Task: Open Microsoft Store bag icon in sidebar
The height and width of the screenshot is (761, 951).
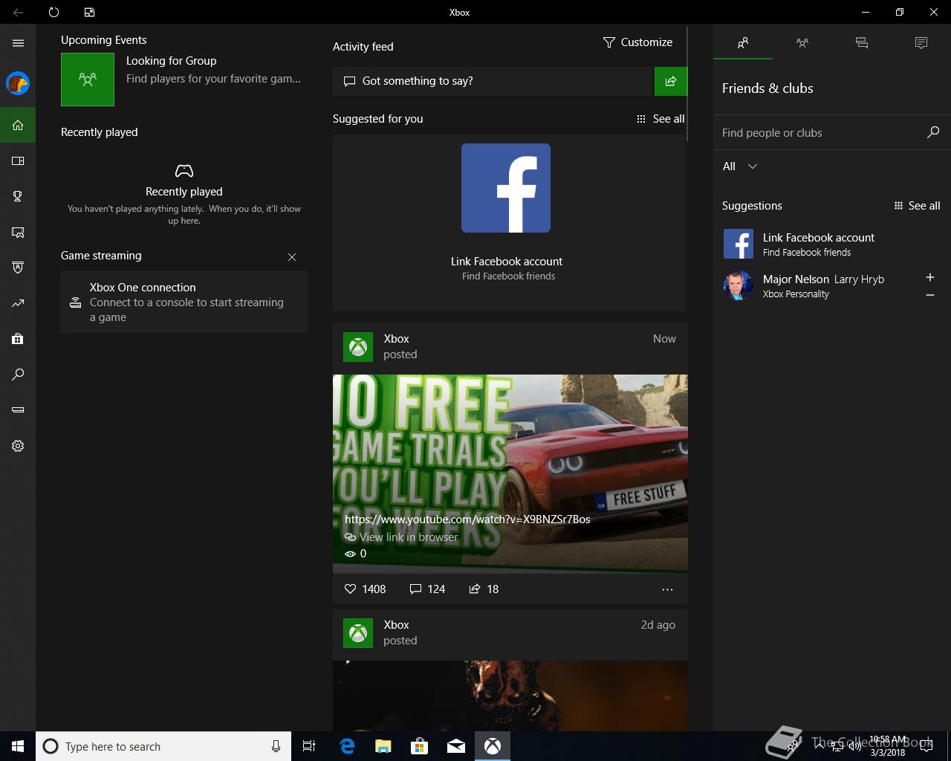Action: tap(18, 339)
